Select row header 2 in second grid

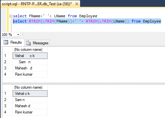click(7, 100)
